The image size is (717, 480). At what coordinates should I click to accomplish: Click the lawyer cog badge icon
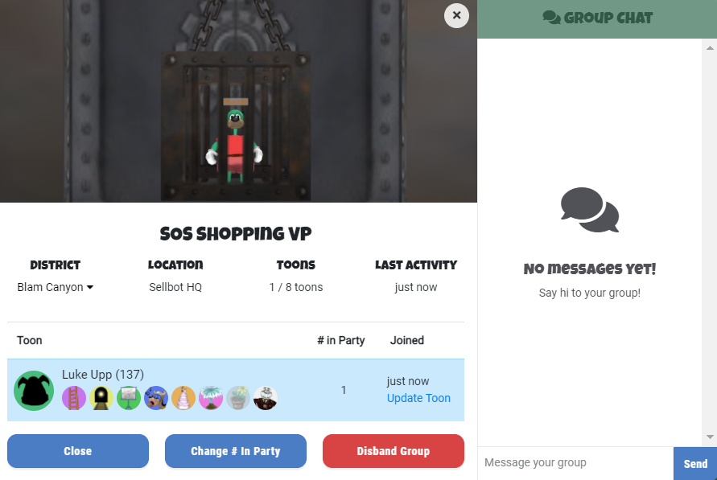click(x=265, y=397)
